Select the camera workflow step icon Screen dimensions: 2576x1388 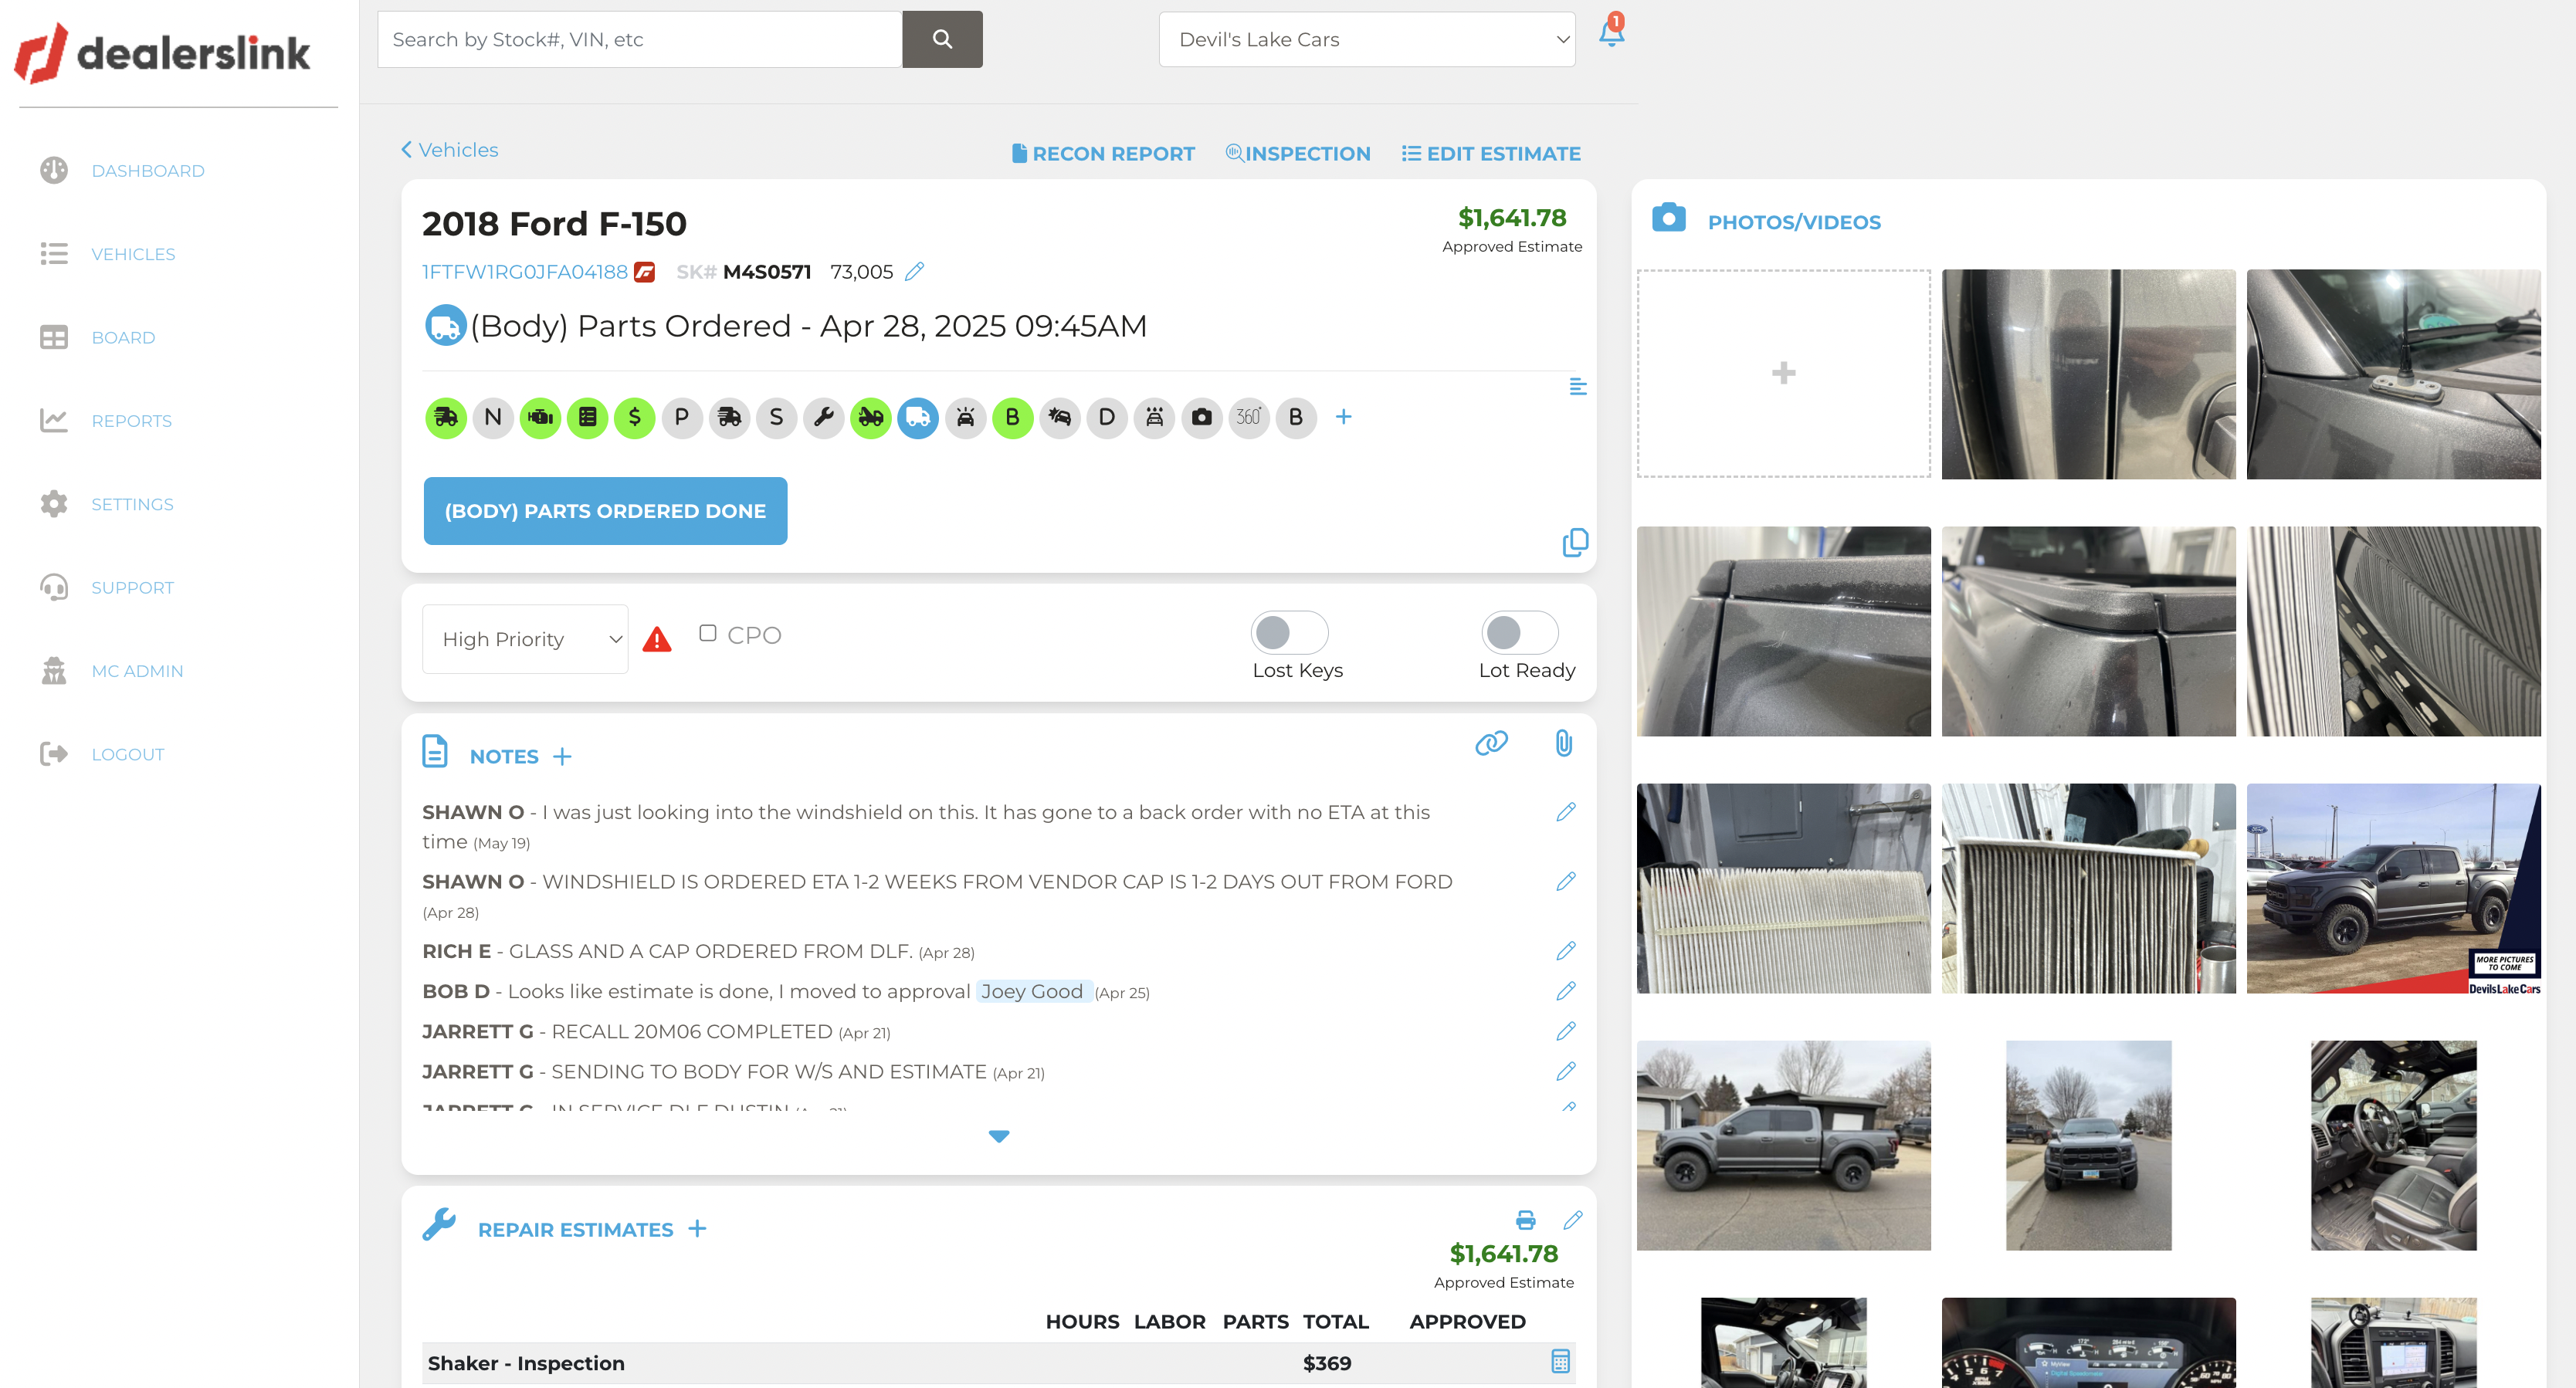(1202, 417)
